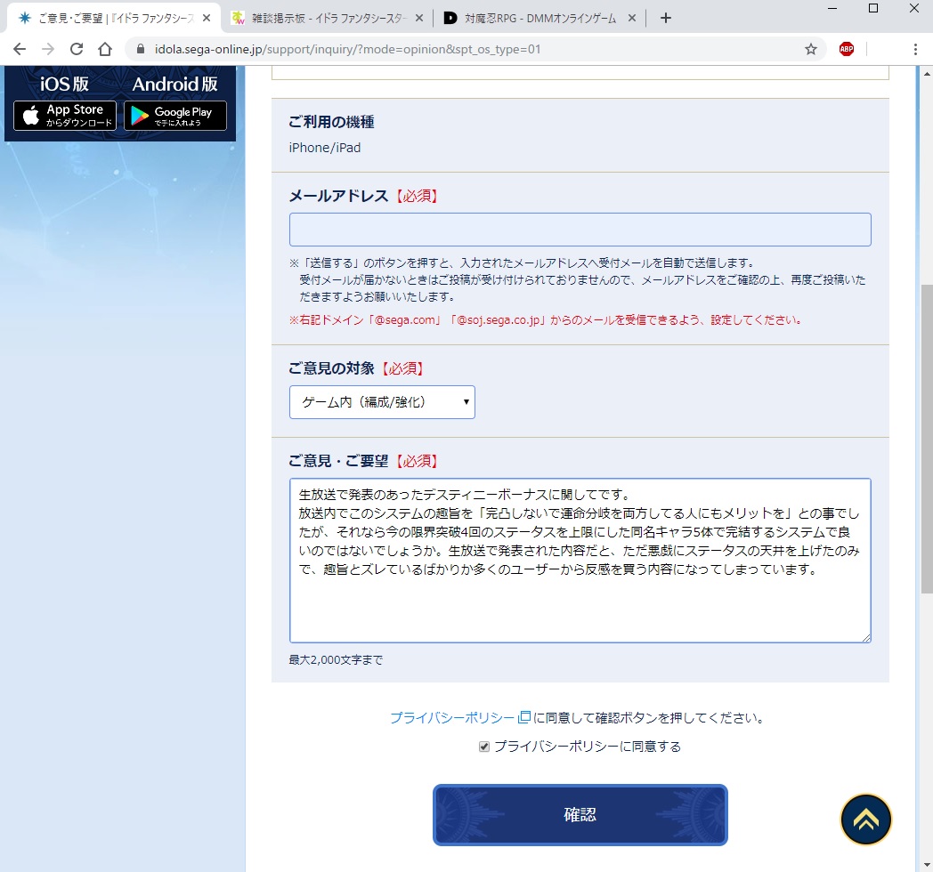Viewport: 933px width, 872px height.
Task: Click the browser back arrow
Action: tap(20, 49)
